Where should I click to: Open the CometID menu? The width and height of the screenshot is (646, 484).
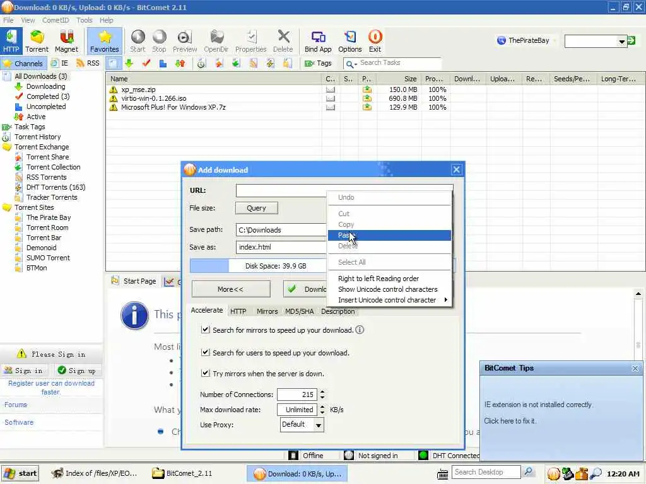pos(56,20)
